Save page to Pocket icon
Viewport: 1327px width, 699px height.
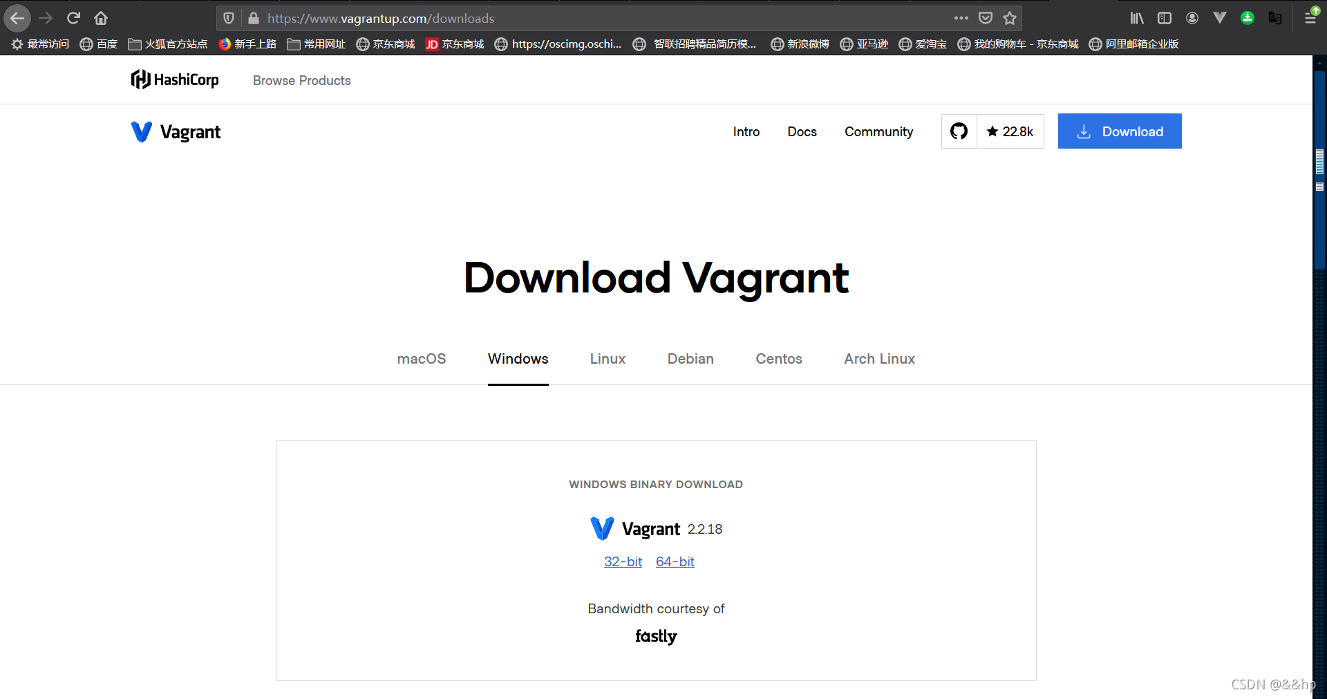[x=986, y=18]
